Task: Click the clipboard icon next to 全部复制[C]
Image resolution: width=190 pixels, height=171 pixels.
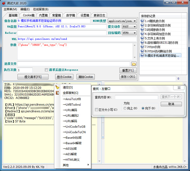Action: pyautogui.click(x=57, y=93)
